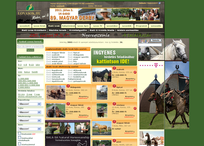The image size is (204, 146).
Task: Open the sodrott horse photo thumbnail
Action: 102,75
